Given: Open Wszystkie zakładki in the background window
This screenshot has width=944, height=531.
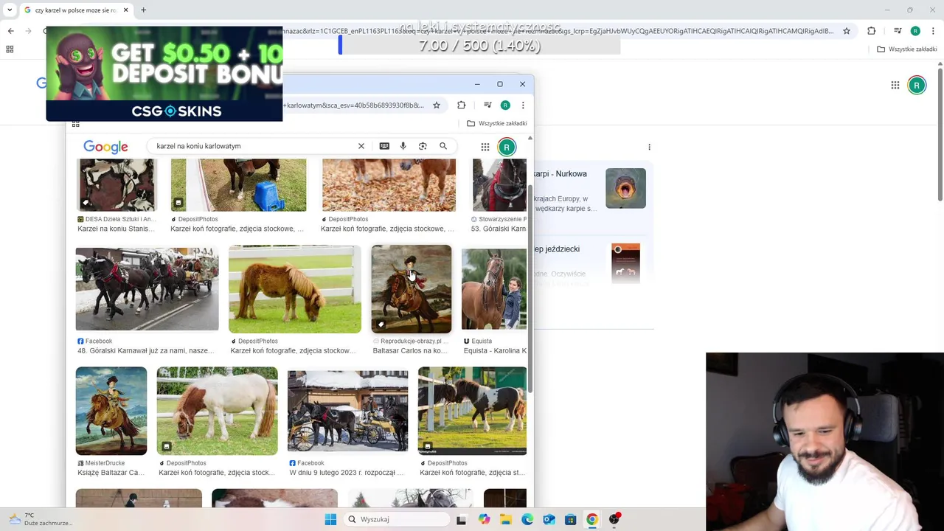Looking at the screenshot, I should click(907, 49).
